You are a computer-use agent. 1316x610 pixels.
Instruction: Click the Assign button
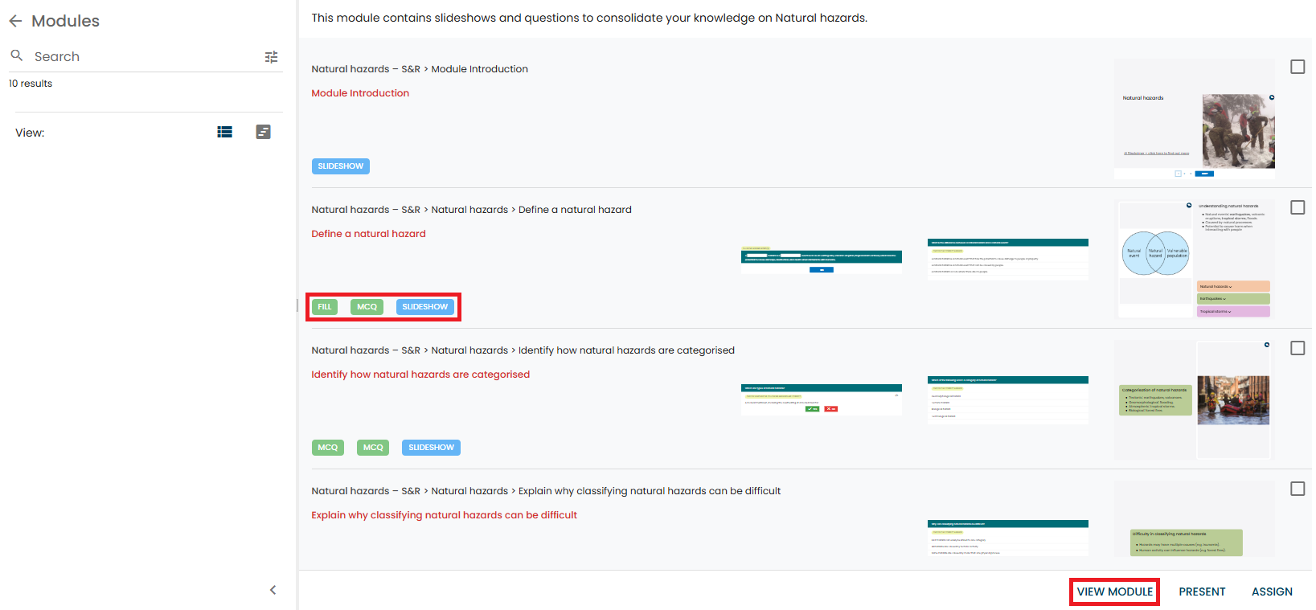pos(1272,592)
